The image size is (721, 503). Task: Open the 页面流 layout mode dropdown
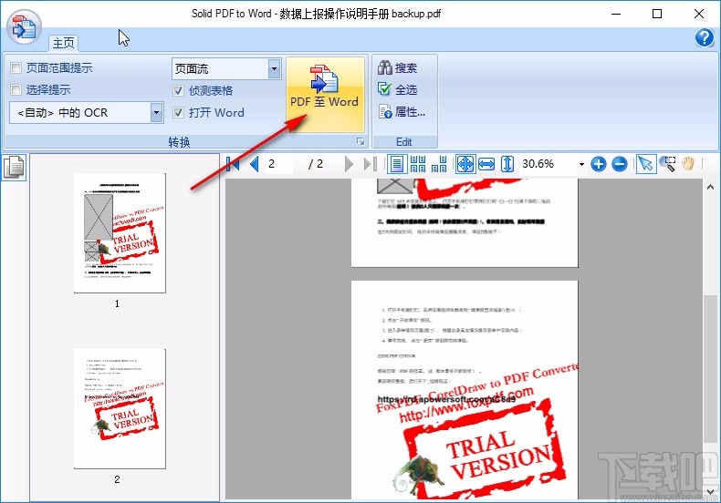[x=275, y=69]
